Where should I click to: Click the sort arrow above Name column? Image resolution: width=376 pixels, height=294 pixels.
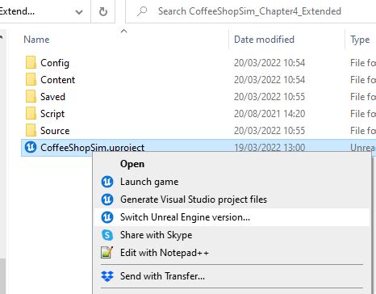[x=123, y=31]
